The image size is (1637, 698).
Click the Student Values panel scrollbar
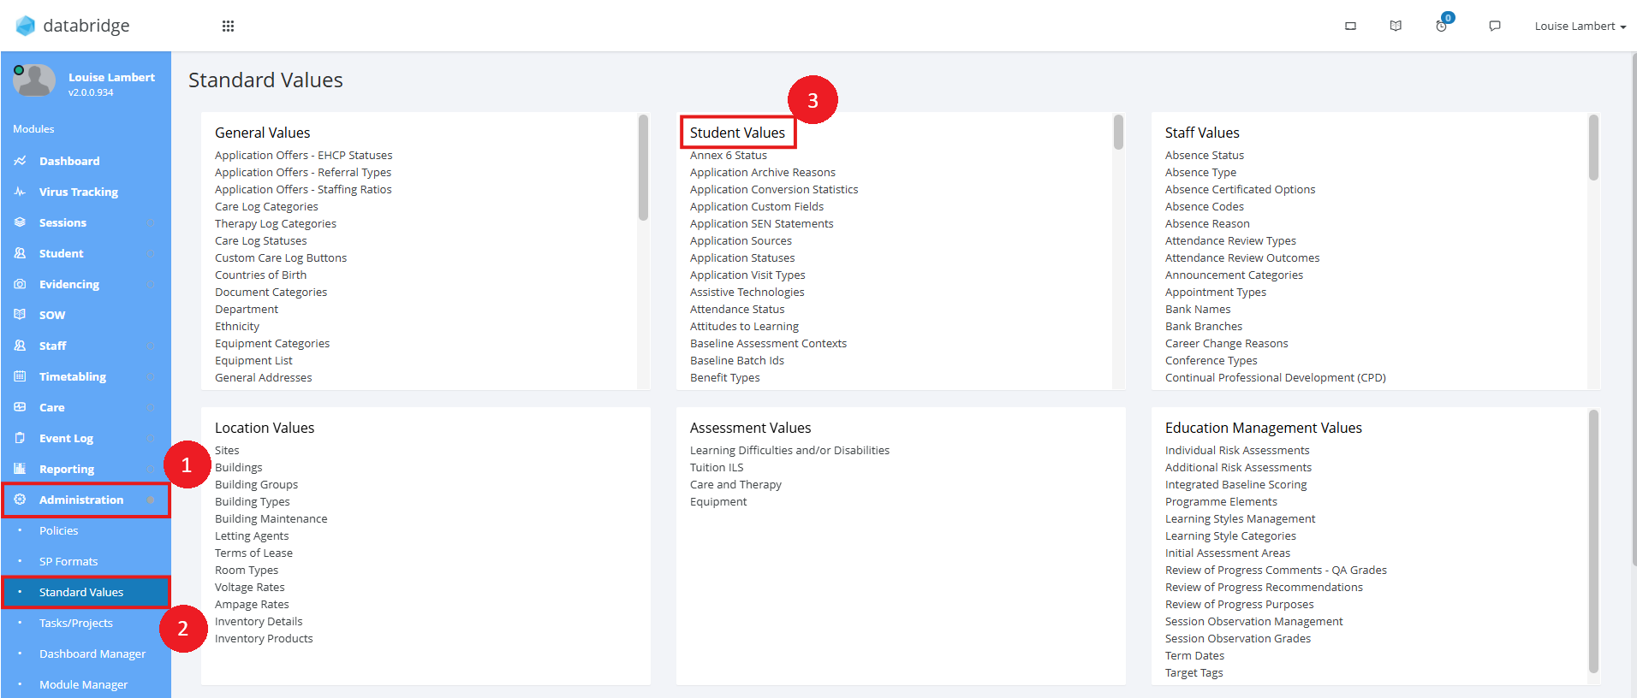pos(1118,133)
